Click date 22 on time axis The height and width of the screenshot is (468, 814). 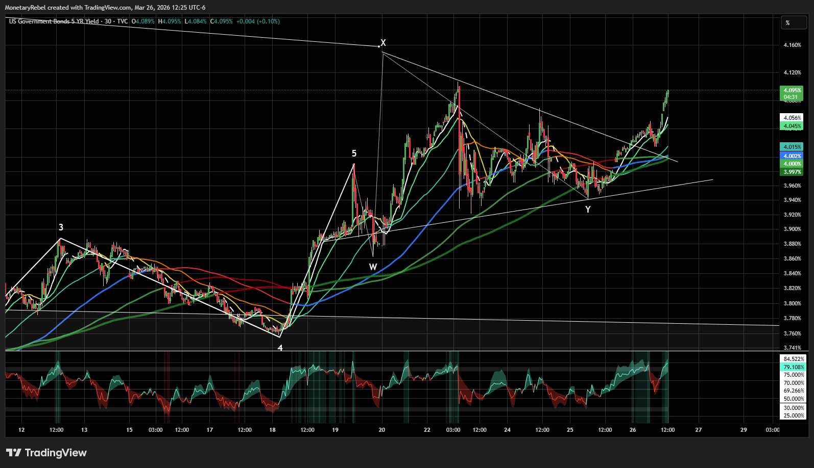point(427,430)
